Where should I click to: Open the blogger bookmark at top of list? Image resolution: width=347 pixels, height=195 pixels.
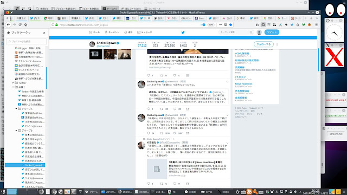pos(29,48)
